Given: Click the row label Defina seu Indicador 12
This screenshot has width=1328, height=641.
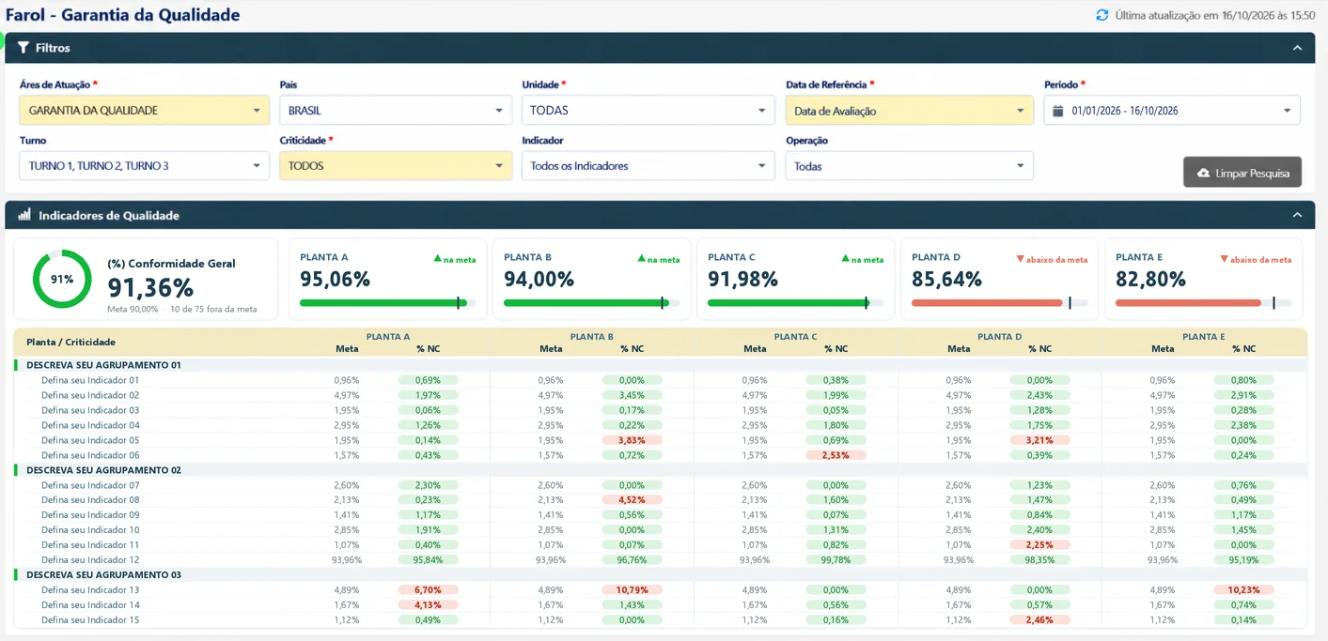Looking at the screenshot, I should (90, 559).
